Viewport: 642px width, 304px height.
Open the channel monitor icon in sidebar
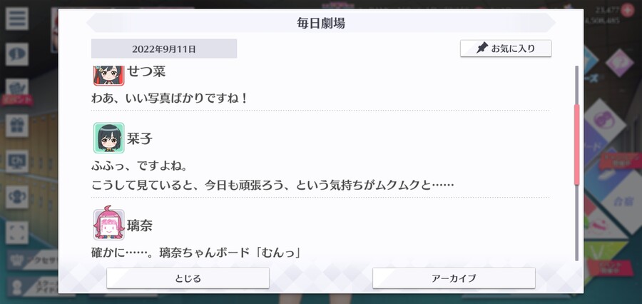point(17,161)
